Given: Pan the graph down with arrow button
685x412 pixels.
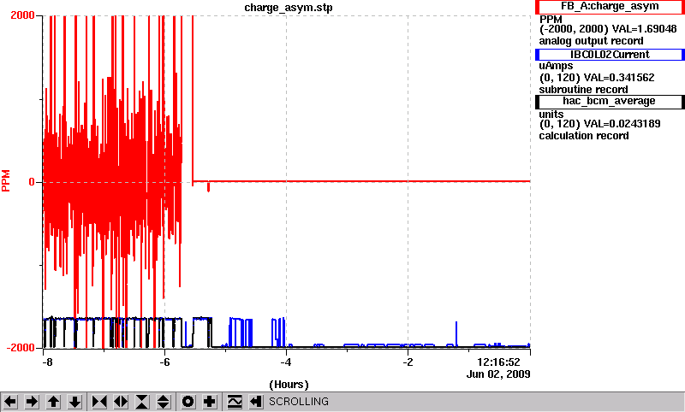Looking at the screenshot, I should [x=74, y=402].
